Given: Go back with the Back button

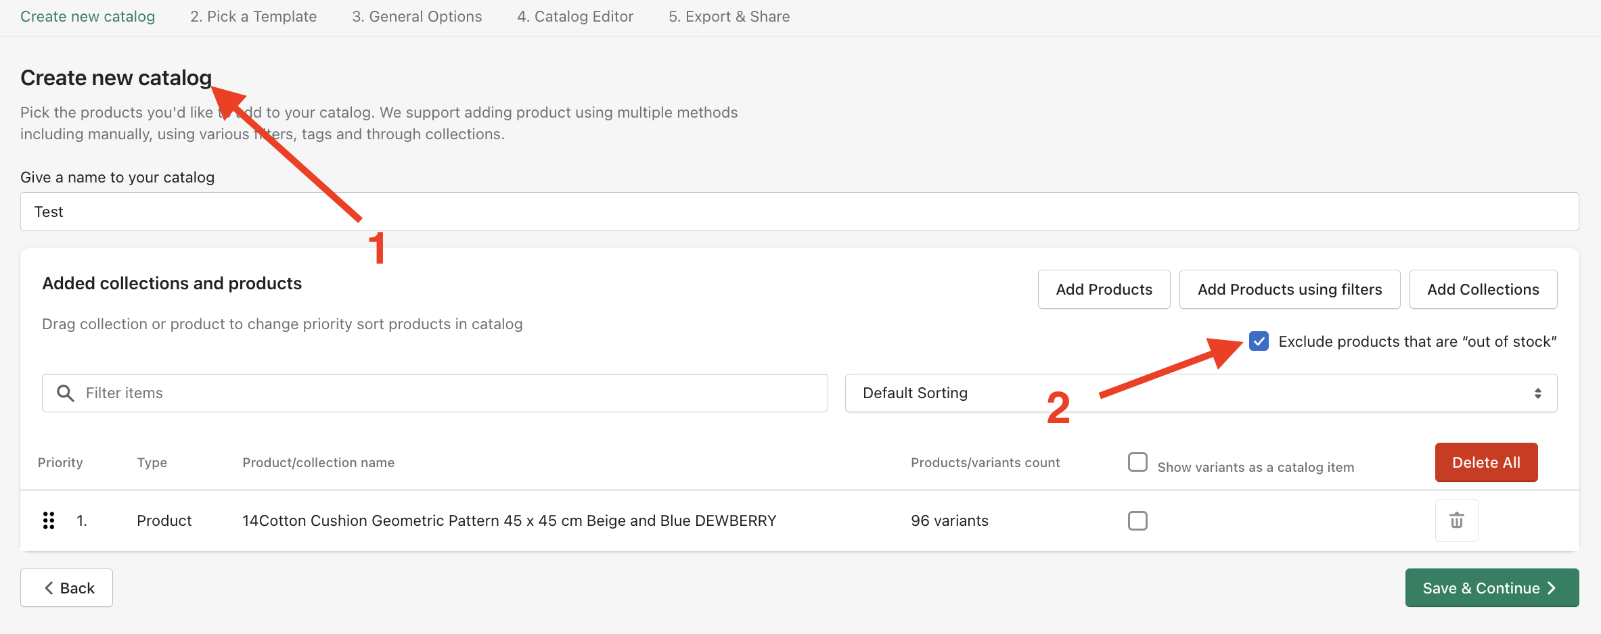Looking at the screenshot, I should (x=66, y=588).
